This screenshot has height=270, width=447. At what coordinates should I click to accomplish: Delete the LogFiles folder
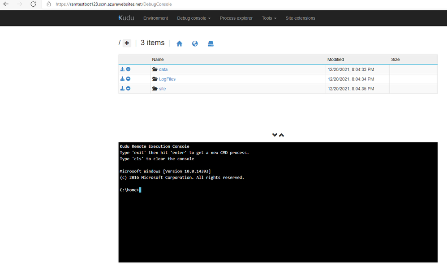[x=128, y=79]
